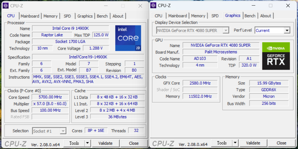
Task: Open Bench tab in right CPU-Z window
Action: pyautogui.click(x=250, y=16)
